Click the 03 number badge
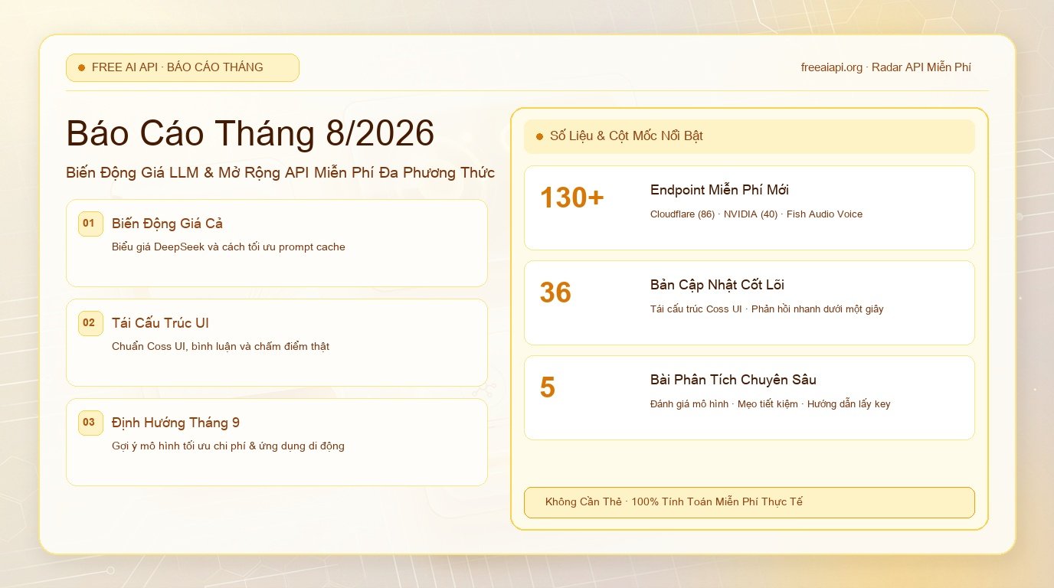Image resolution: width=1054 pixels, height=588 pixels. 90,423
